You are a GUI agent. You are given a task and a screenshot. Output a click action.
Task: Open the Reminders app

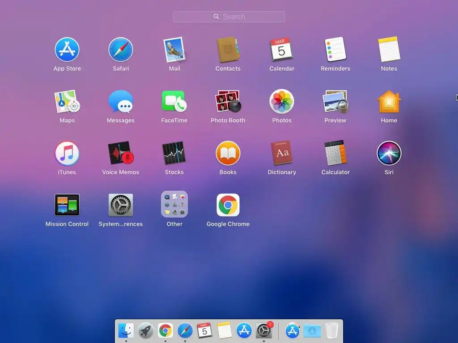335,50
